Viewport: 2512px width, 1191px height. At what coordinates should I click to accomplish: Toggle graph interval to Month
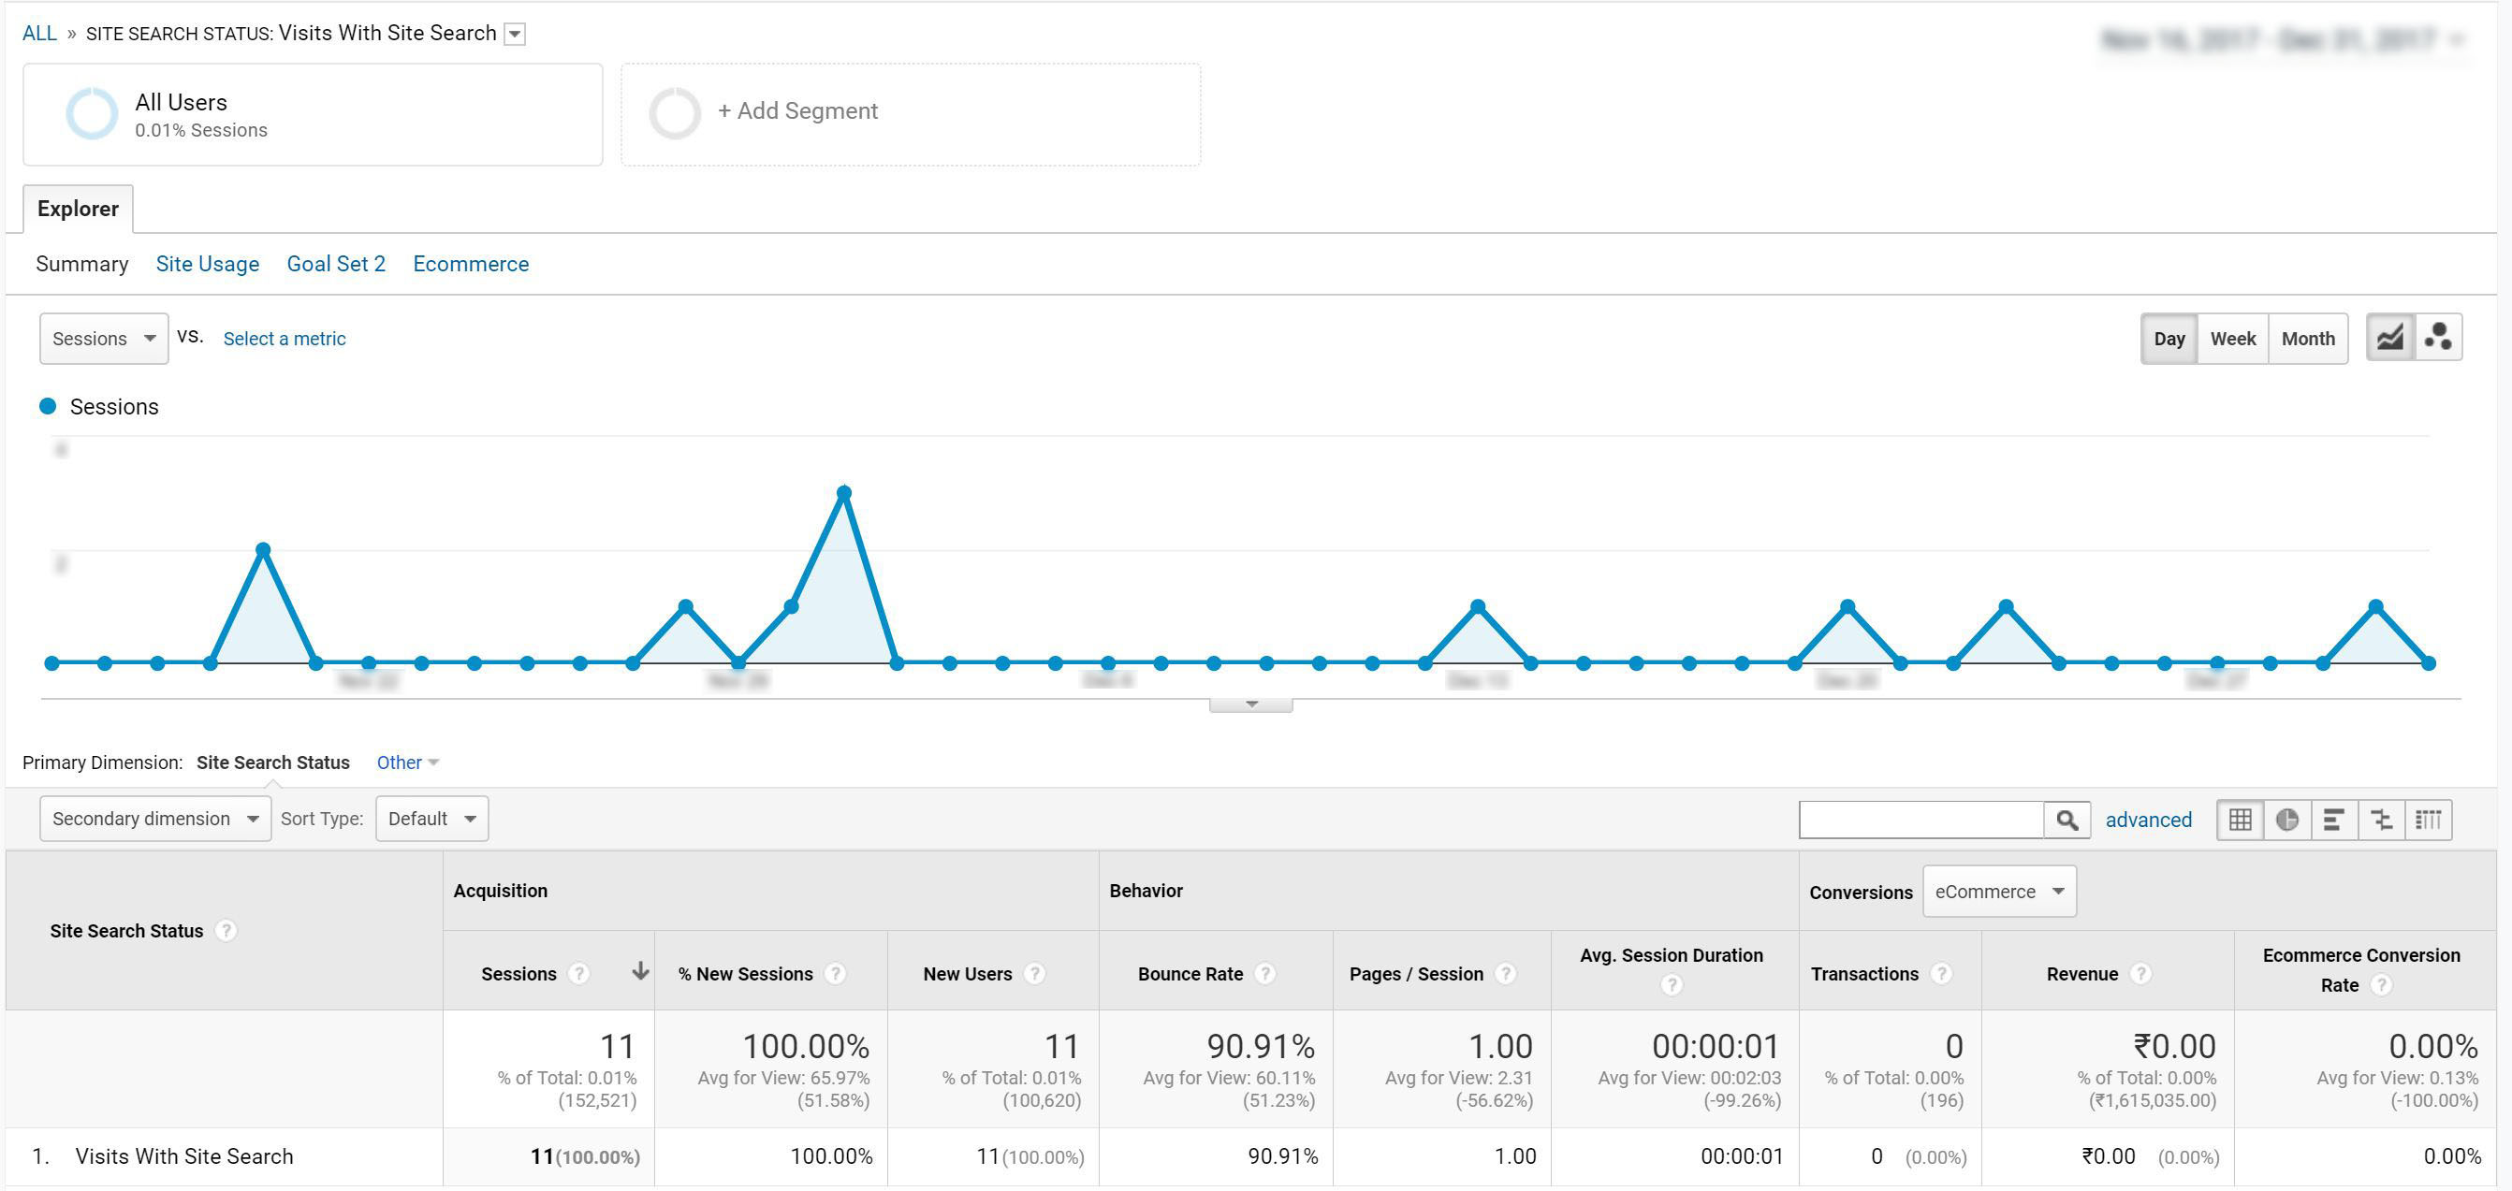pos(2307,338)
